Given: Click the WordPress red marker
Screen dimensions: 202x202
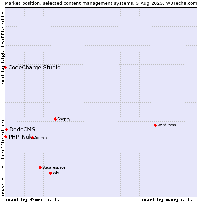Looking at the screenshot, I should (x=155, y=125).
